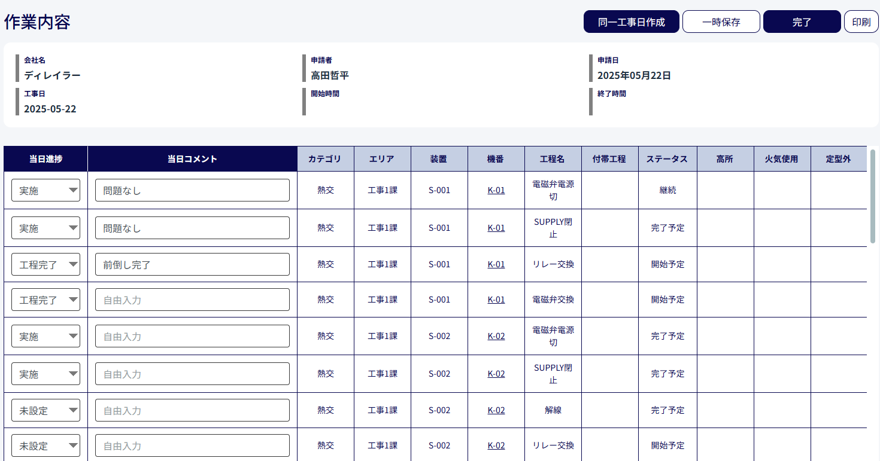Open K-01 link in S-001 電磁弁電源切 row

click(496, 190)
